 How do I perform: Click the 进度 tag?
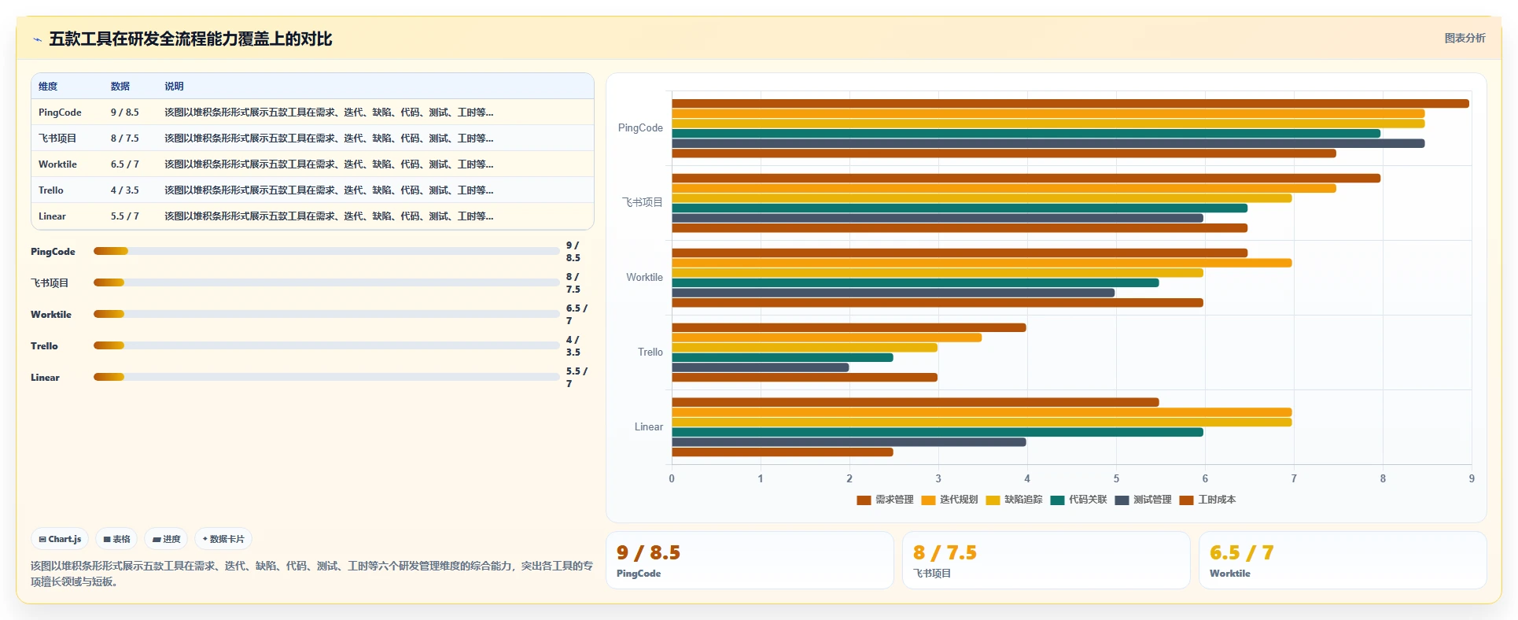coord(166,539)
